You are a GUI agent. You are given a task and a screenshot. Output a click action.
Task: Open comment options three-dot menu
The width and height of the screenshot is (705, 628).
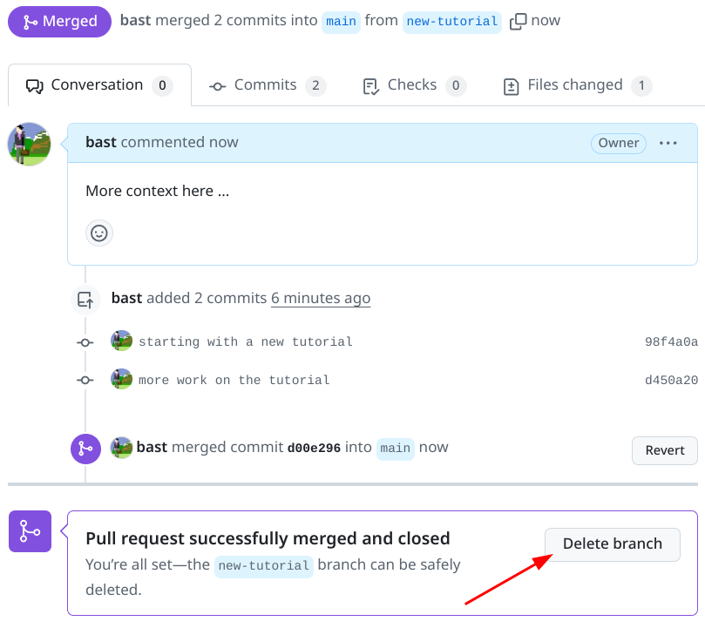[x=668, y=143]
